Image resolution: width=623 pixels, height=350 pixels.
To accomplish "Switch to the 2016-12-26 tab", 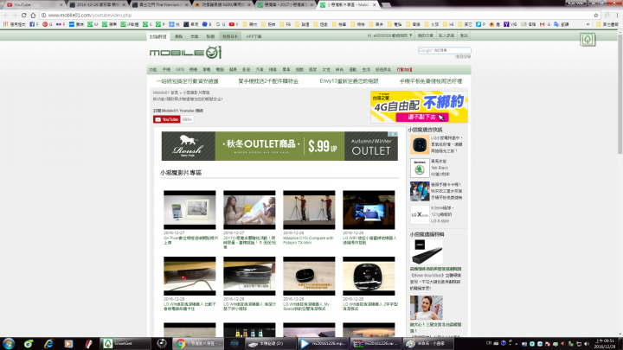I will (x=98, y=5).
